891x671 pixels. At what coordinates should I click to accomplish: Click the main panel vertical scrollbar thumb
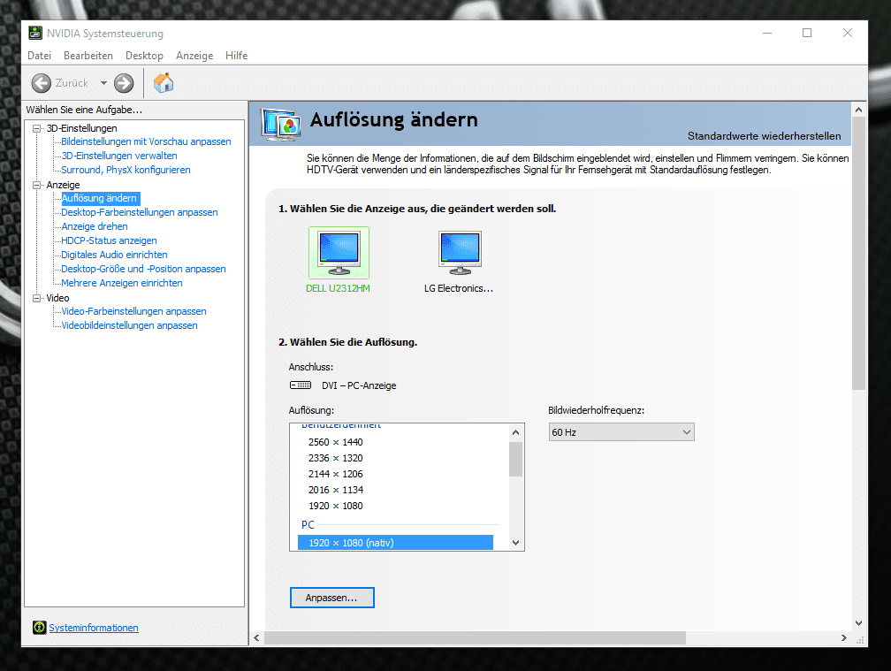tap(858, 254)
